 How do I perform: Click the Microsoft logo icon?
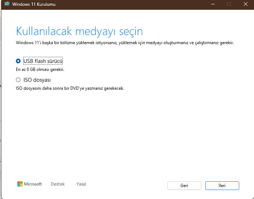pyautogui.click(x=20, y=184)
